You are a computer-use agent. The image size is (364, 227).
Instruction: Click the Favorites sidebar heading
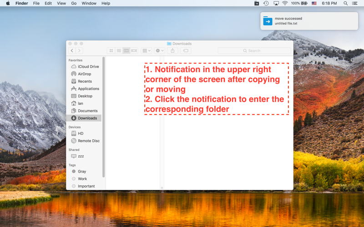(76, 60)
